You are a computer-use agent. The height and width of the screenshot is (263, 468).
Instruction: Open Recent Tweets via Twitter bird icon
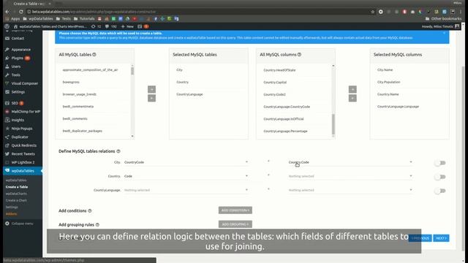tap(7, 154)
